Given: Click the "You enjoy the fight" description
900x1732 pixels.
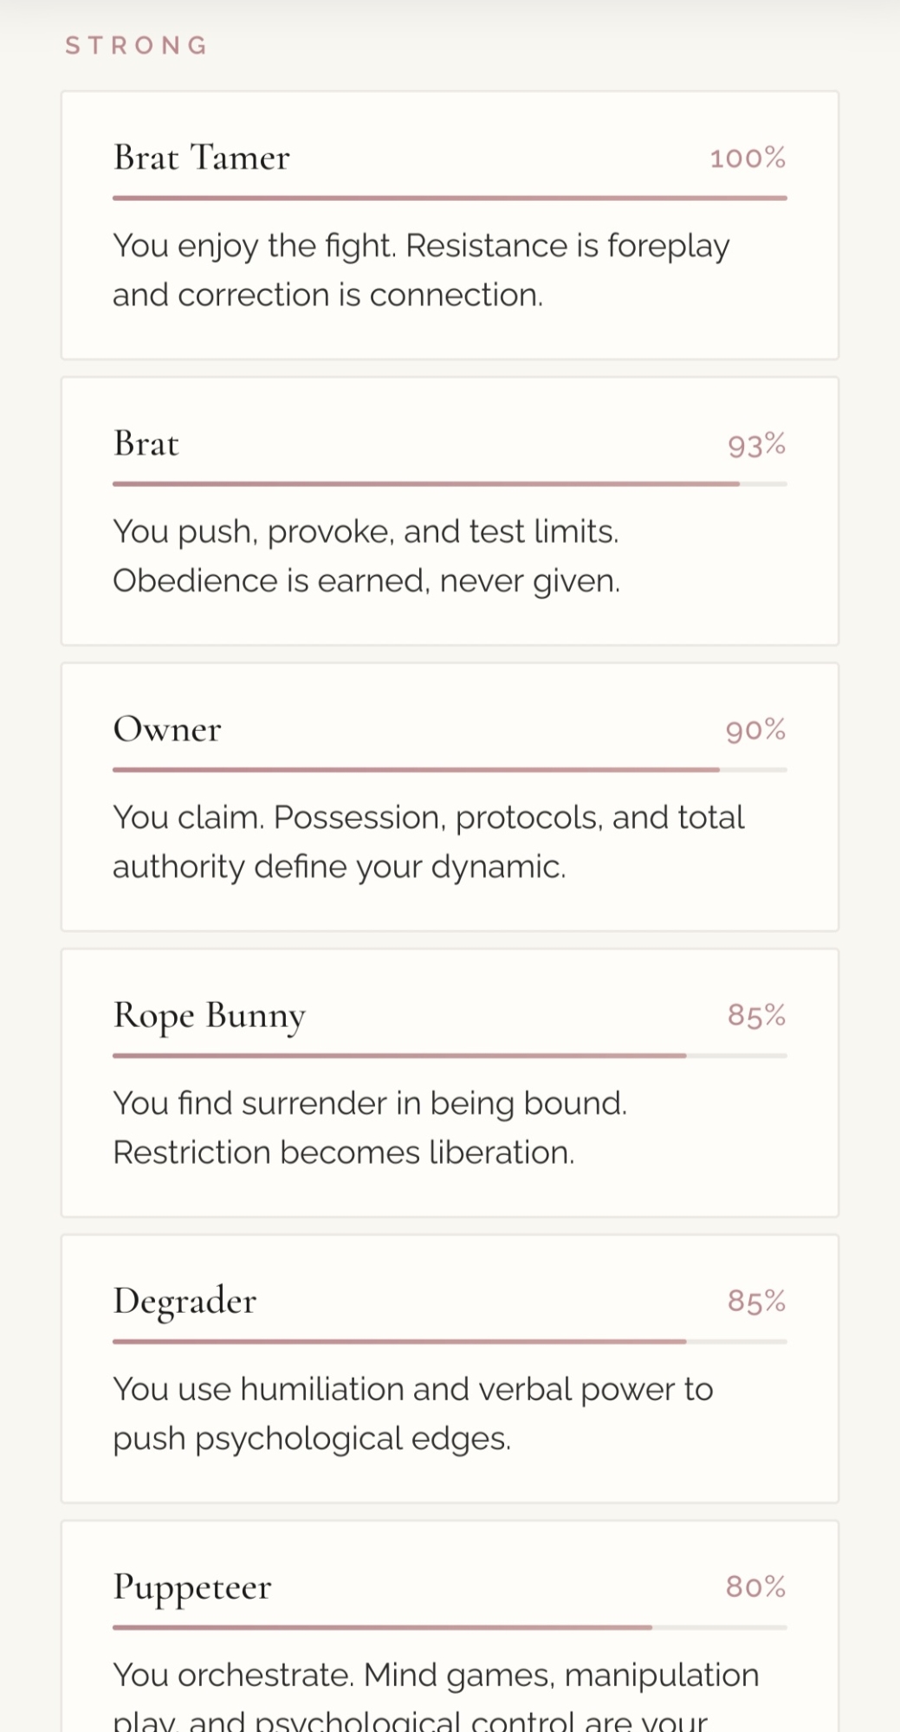Looking at the screenshot, I should tap(421, 270).
